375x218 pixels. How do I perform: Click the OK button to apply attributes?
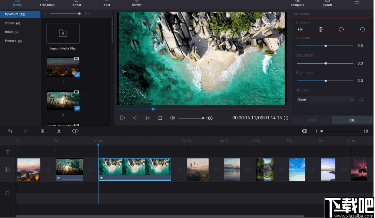[352, 120]
